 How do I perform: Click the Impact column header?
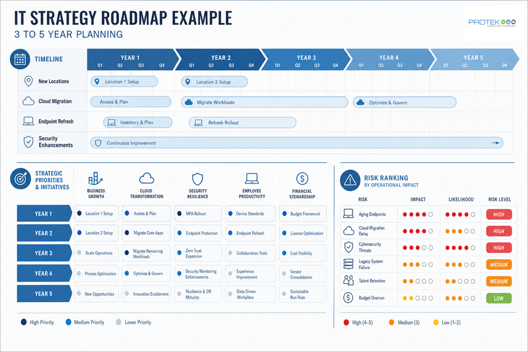(418, 199)
